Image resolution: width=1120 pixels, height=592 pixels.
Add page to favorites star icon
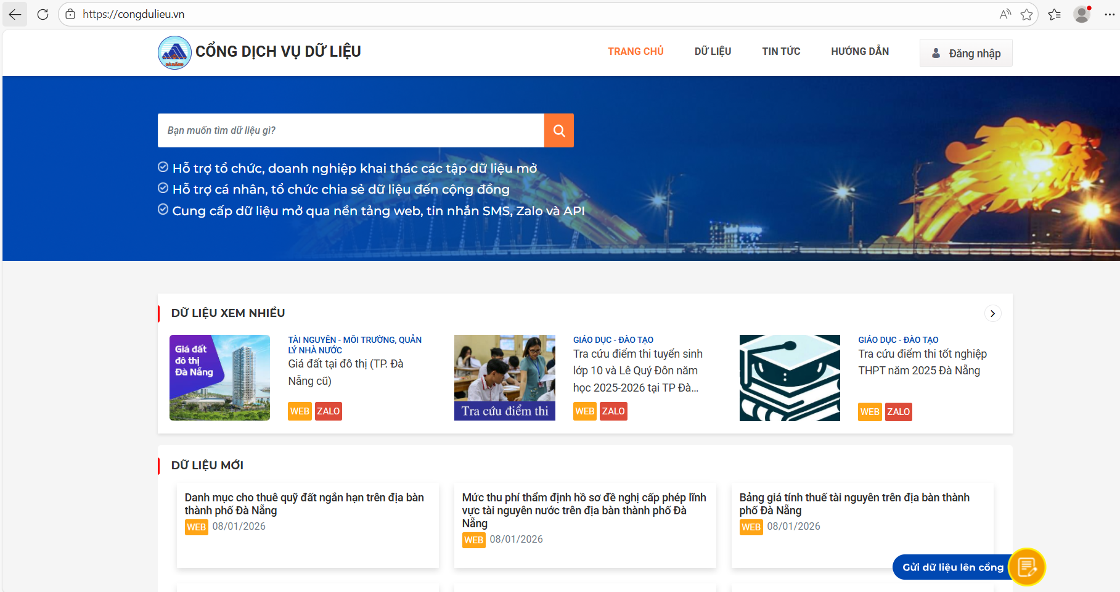click(1026, 14)
